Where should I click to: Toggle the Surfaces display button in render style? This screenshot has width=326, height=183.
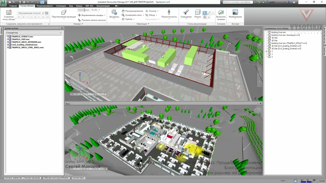[x=205, y=13]
